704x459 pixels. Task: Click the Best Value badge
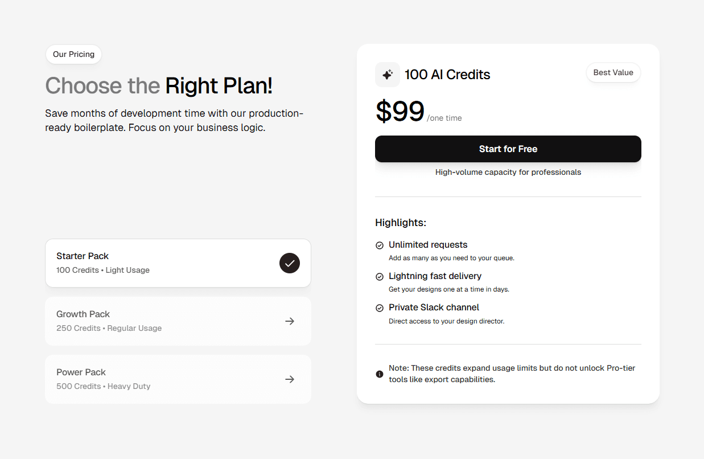coord(613,72)
